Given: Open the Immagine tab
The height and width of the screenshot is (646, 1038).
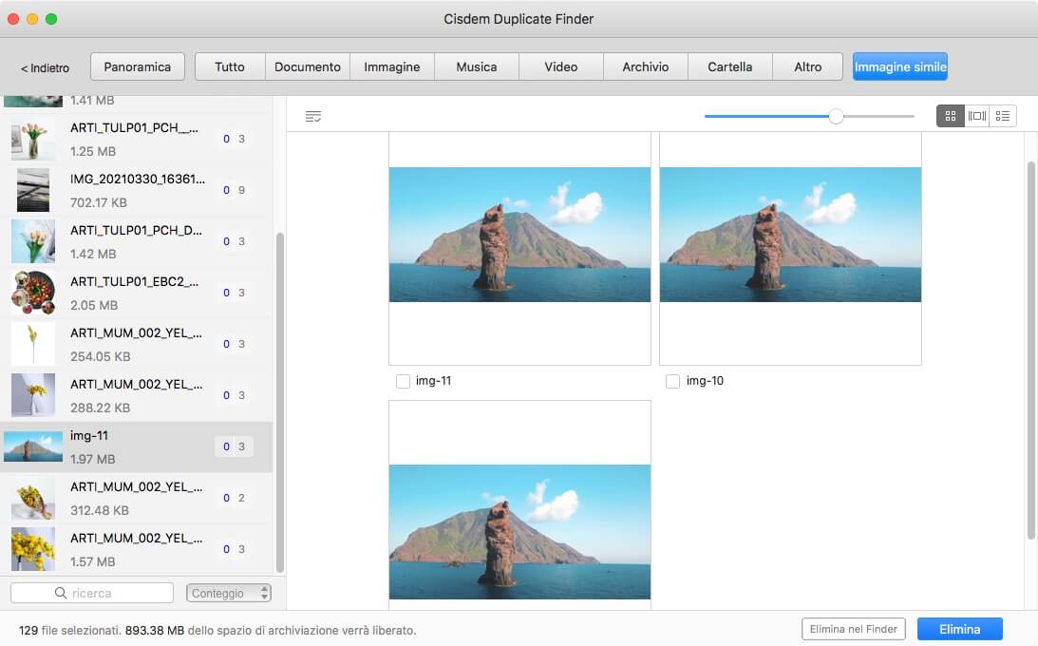Looking at the screenshot, I should click(391, 66).
